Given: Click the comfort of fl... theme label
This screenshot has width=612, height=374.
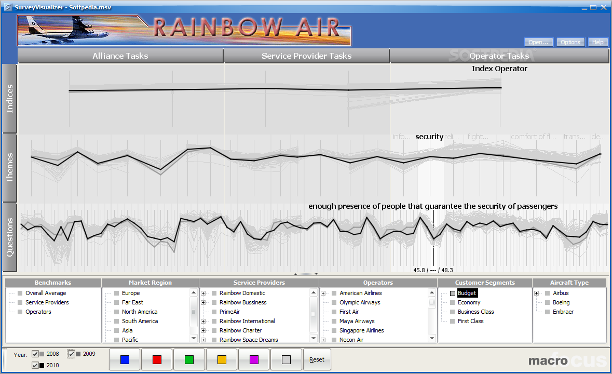Looking at the screenshot, I should [533, 137].
